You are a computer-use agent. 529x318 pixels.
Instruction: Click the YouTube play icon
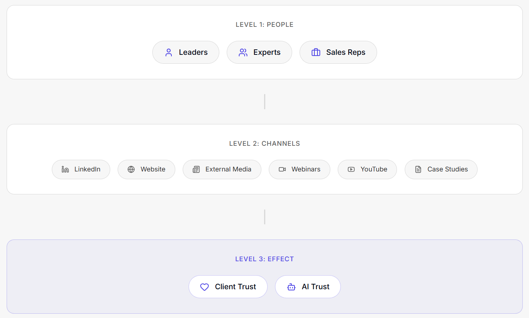[351, 169]
